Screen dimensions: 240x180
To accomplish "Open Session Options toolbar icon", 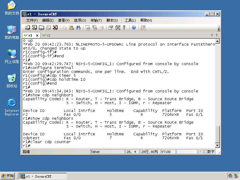I will pos(110,28).
